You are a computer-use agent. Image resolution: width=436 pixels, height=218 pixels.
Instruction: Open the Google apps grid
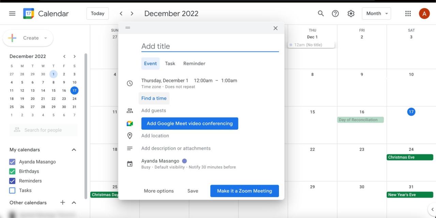pyautogui.click(x=408, y=13)
